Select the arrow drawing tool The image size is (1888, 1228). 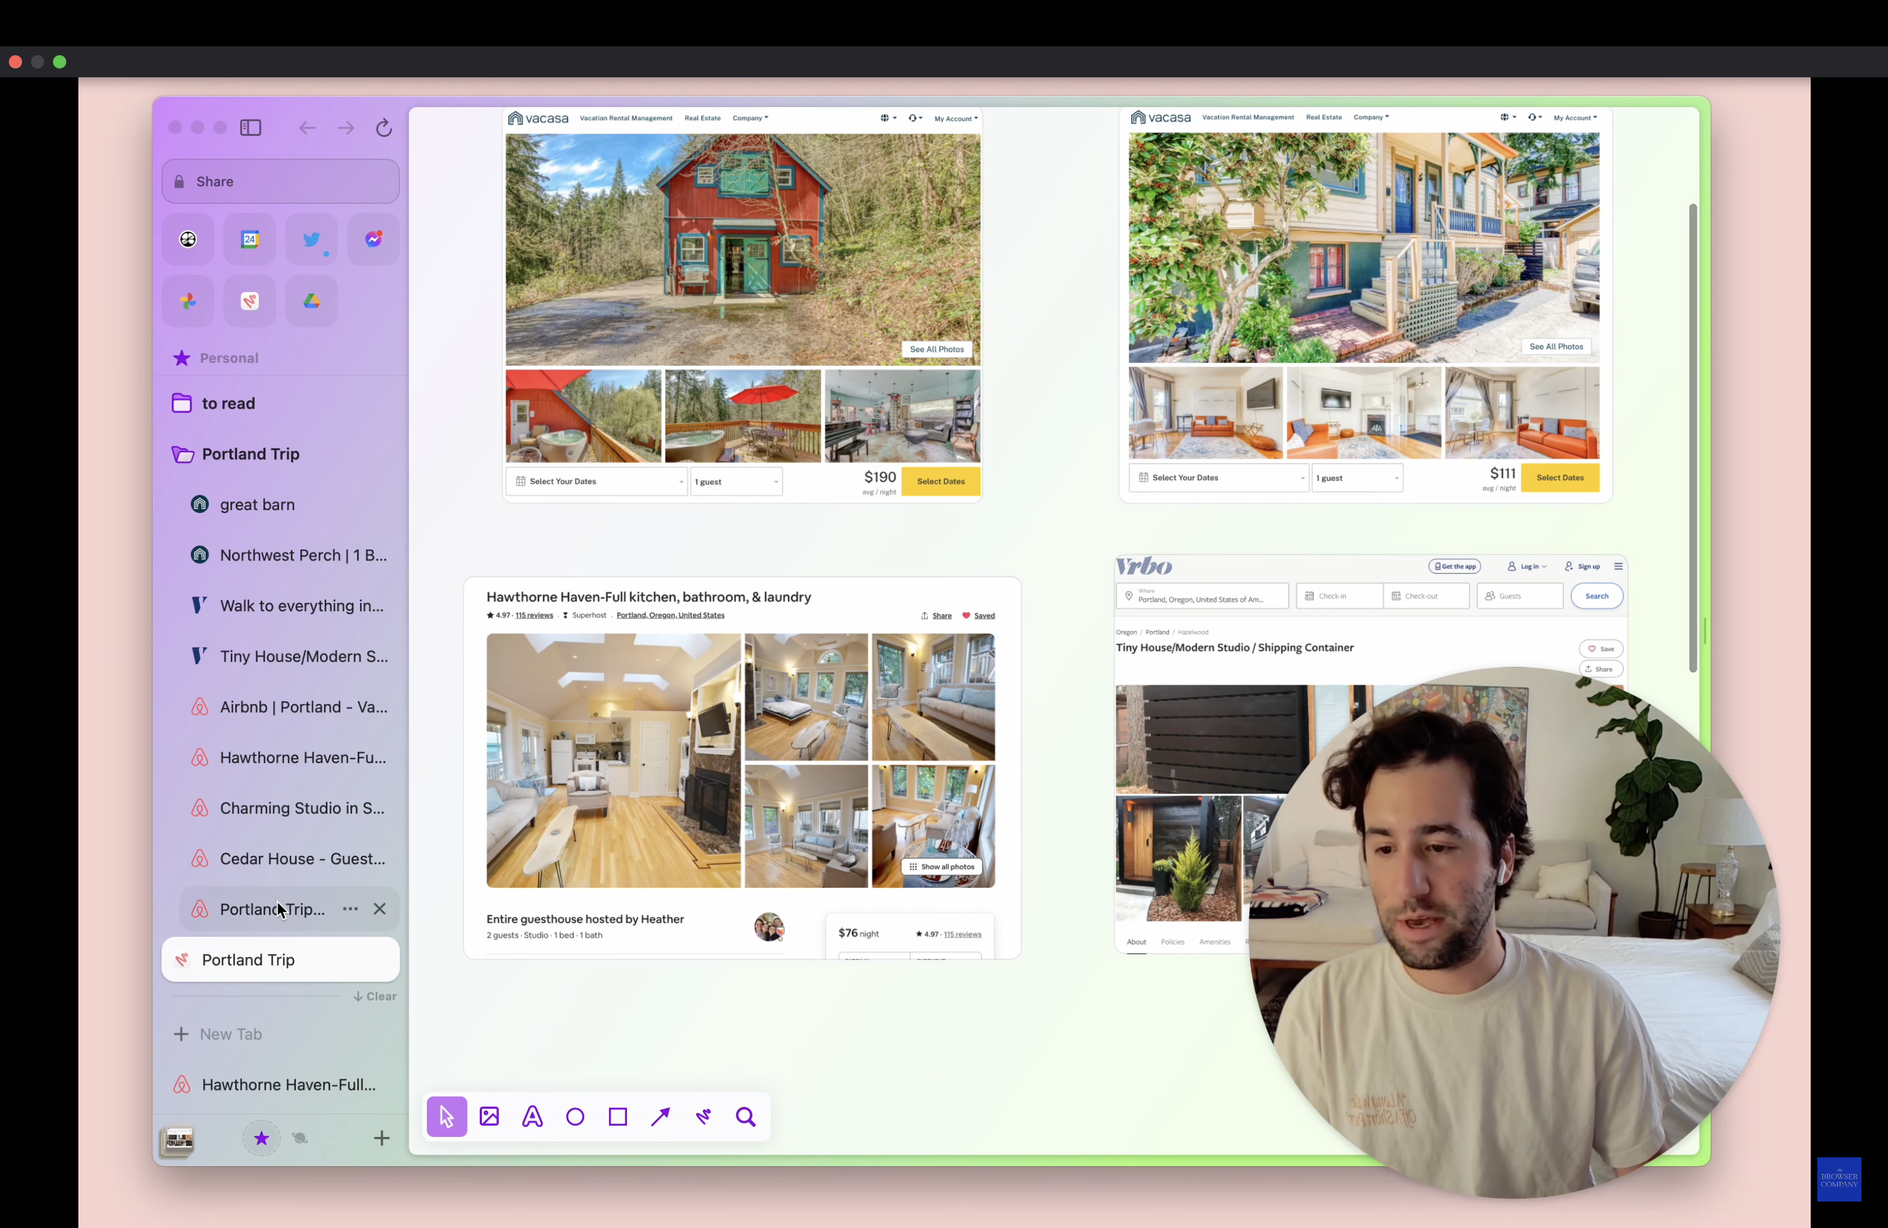[660, 1117]
